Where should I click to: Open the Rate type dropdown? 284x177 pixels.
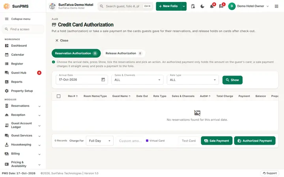(193, 79)
